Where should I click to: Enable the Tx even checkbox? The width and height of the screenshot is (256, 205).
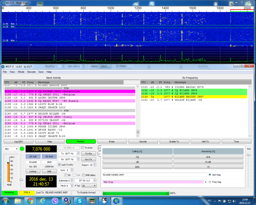pyautogui.click(x=83, y=148)
